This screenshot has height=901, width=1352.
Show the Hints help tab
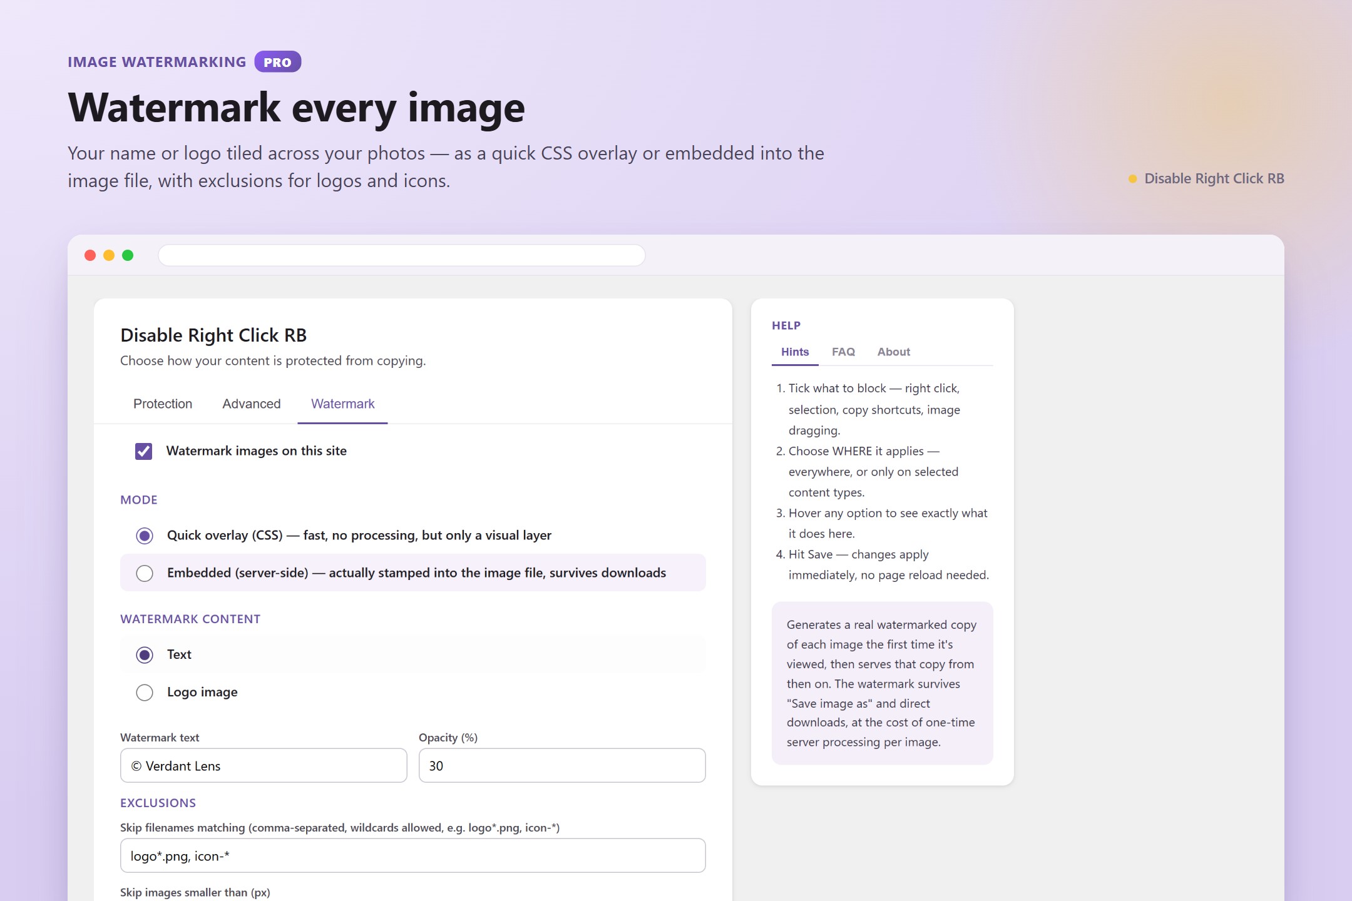coord(795,352)
